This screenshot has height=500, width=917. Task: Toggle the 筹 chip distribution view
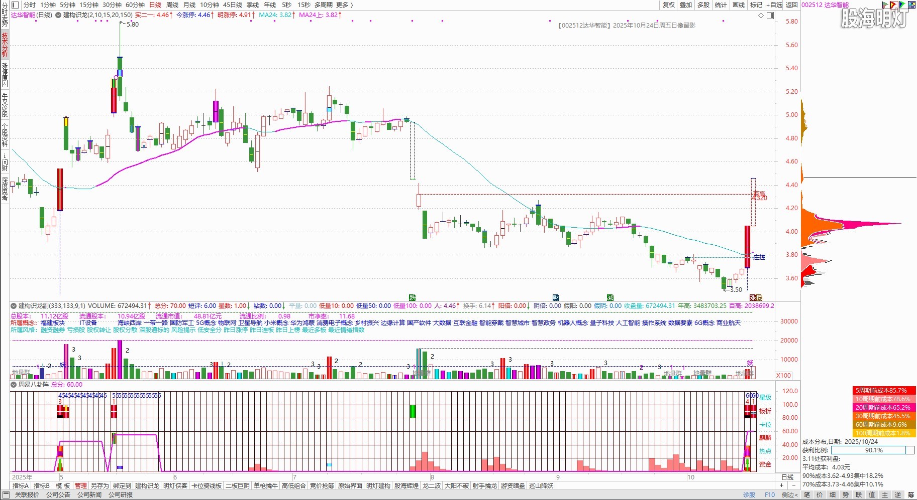[x=910, y=495]
